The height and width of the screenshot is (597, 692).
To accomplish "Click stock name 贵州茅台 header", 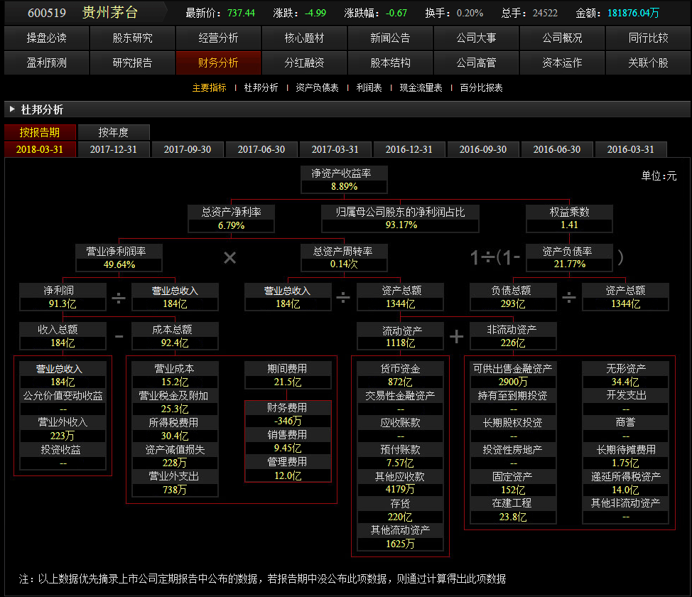I will 110,12.
